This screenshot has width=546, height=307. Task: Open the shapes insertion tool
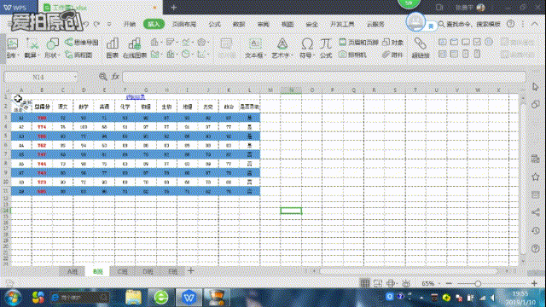click(x=52, y=48)
